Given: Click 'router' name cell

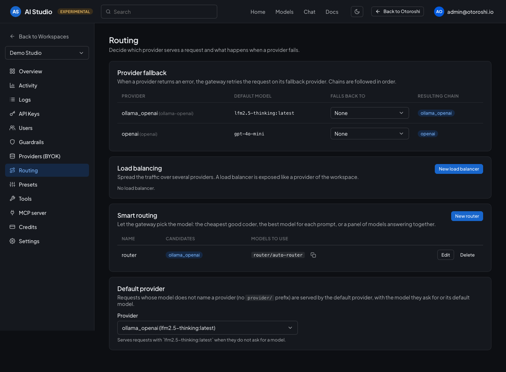Looking at the screenshot, I should (129, 255).
